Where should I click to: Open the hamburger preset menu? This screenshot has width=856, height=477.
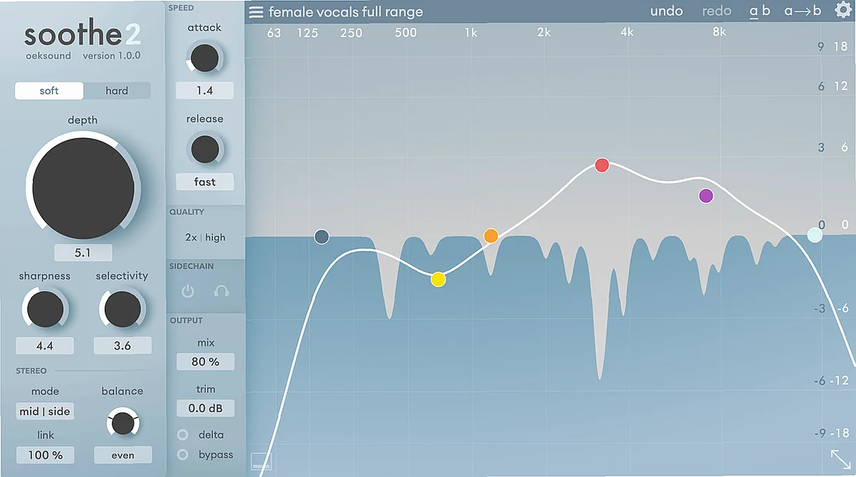pos(256,12)
